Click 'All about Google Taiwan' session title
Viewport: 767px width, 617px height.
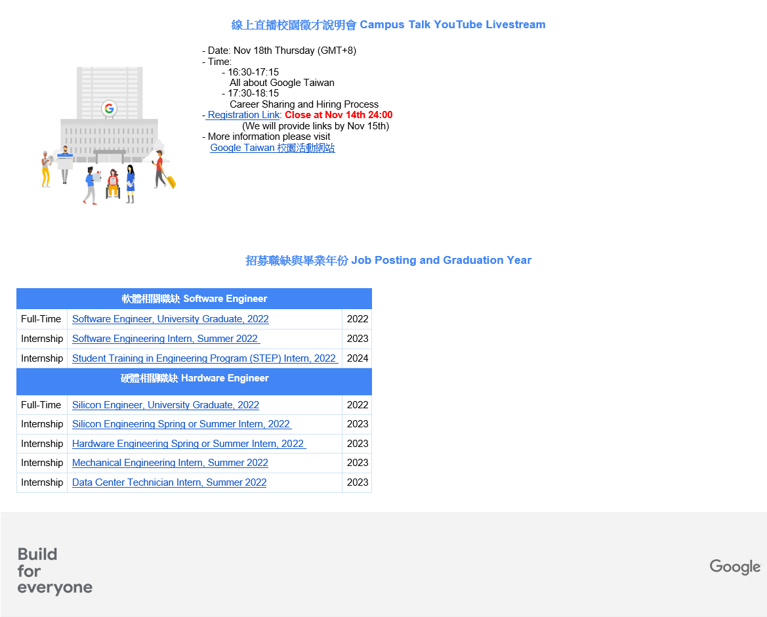point(282,83)
